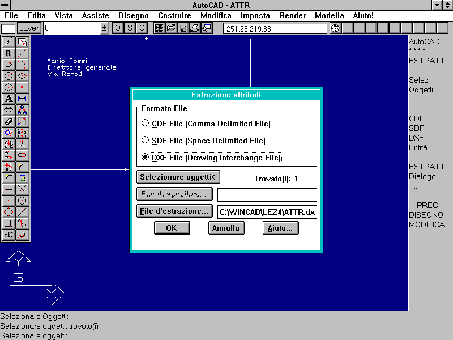This screenshot has width=453, height=340.
Task: Select the Arc drawing tool
Action: (22, 65)
